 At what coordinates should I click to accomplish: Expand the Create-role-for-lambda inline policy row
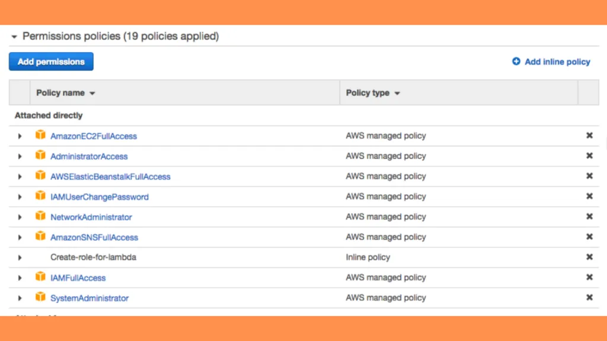[20, 258]
